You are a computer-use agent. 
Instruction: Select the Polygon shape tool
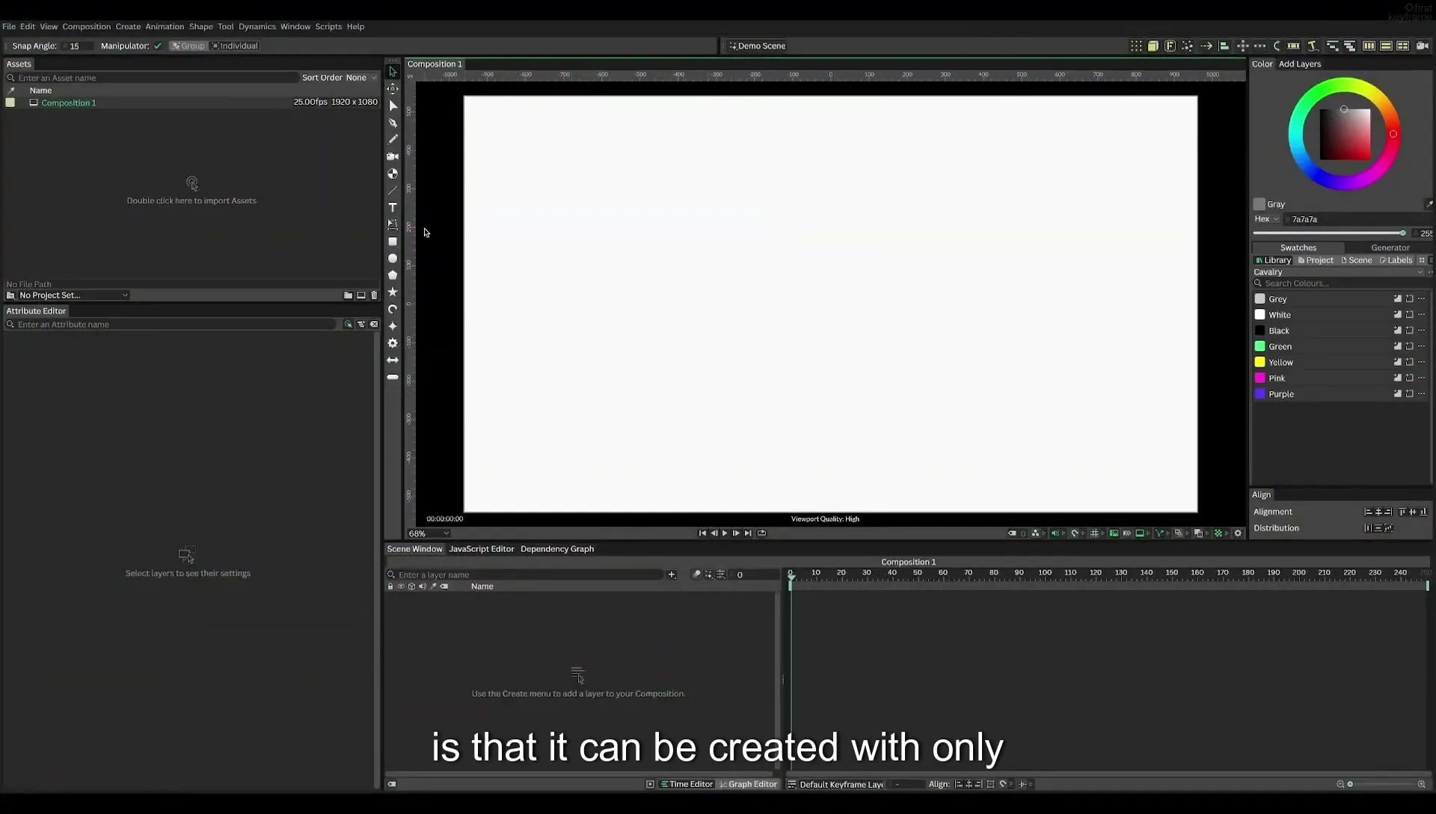pos(393,275)
